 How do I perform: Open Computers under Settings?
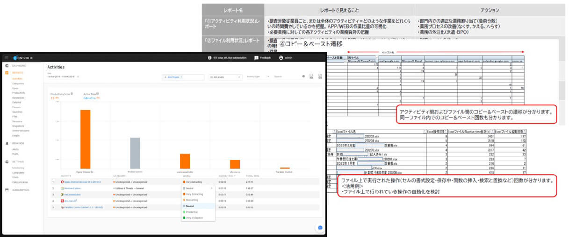click(x=18, y=172)
